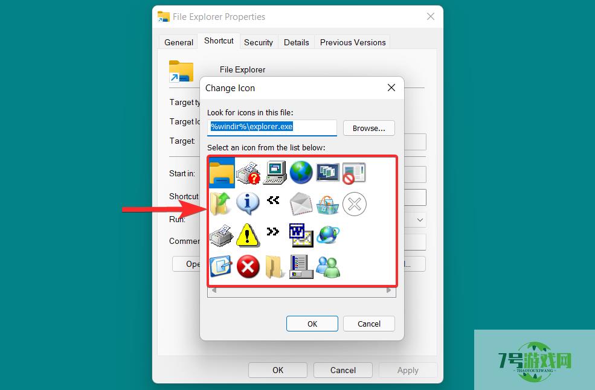Click the icon list horizontal scrollbar track
This screenshot has width=595, height=390.
tap(301, 290)
